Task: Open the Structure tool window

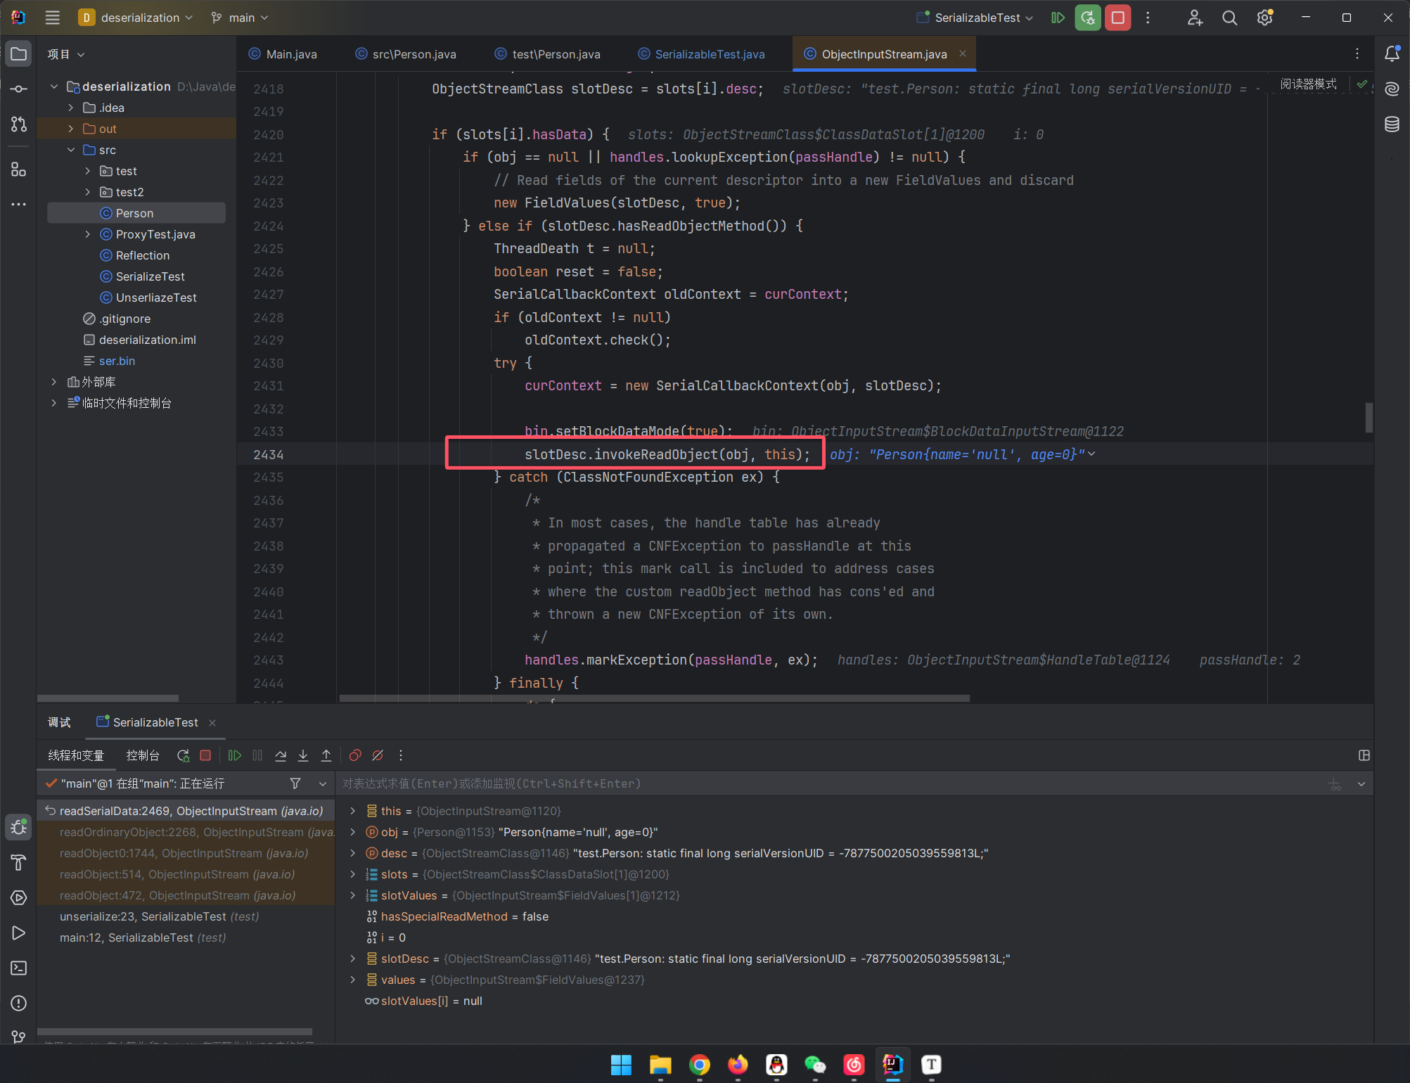Action: [19, 169]
